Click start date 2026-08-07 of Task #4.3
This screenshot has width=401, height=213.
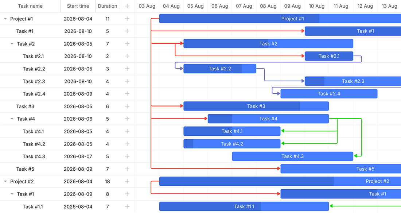[78, 156]
